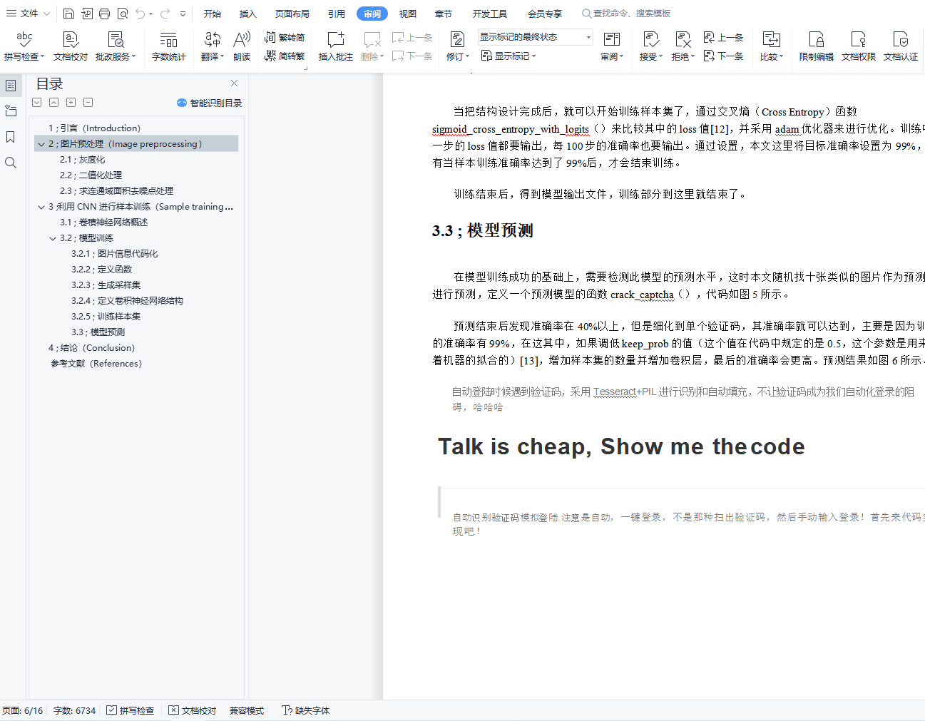
Task: Click the bookmark icon in left sidebar
Action: 11,137
